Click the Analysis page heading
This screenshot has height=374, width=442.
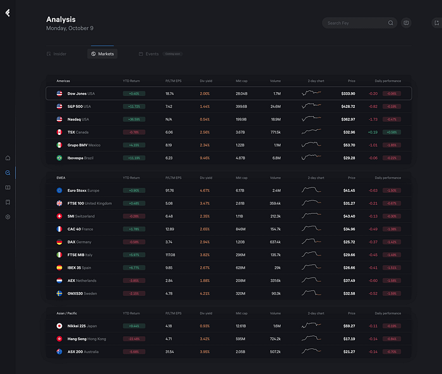click(x=61, y=20)
